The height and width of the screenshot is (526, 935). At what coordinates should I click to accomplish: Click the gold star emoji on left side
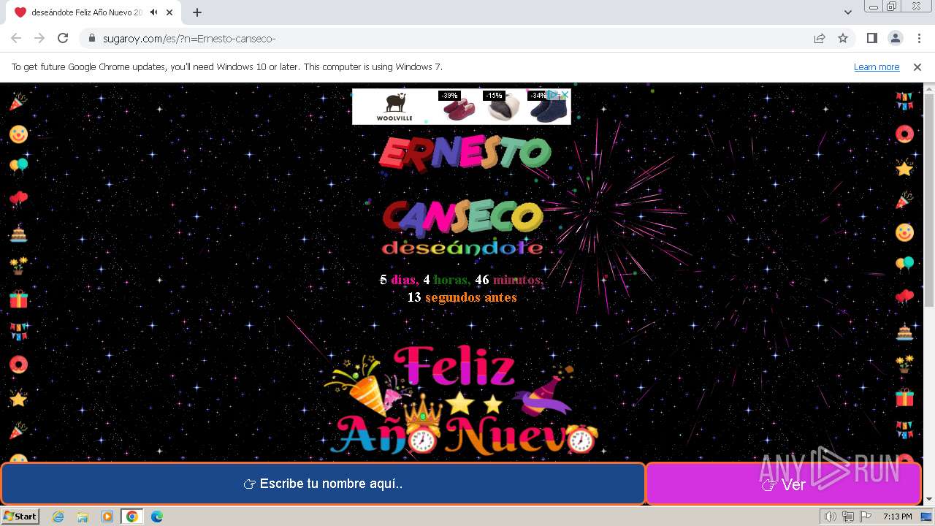[x=18, y=398]
